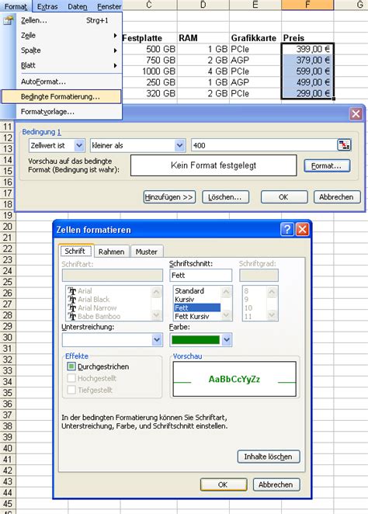Image resolution: width=368 pixels, height=514 pixels.
Task: Select Bedingte Formatierung... menu entry
Action: click(x=61, y=97)
